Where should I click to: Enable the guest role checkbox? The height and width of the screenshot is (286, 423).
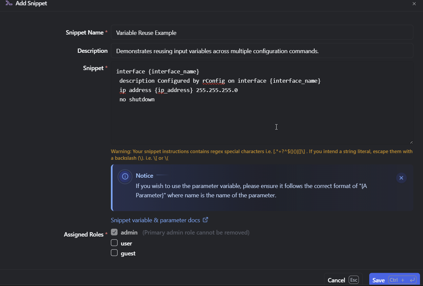point(114,252)
